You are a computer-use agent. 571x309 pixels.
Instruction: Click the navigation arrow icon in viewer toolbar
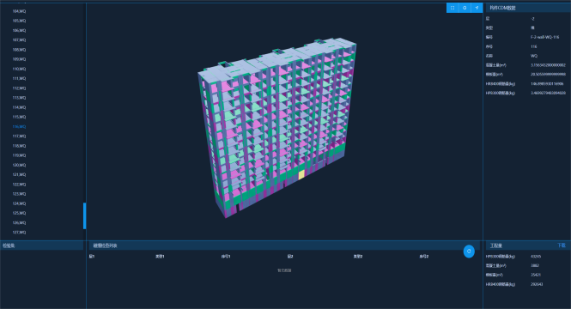[x=477, y=8]
